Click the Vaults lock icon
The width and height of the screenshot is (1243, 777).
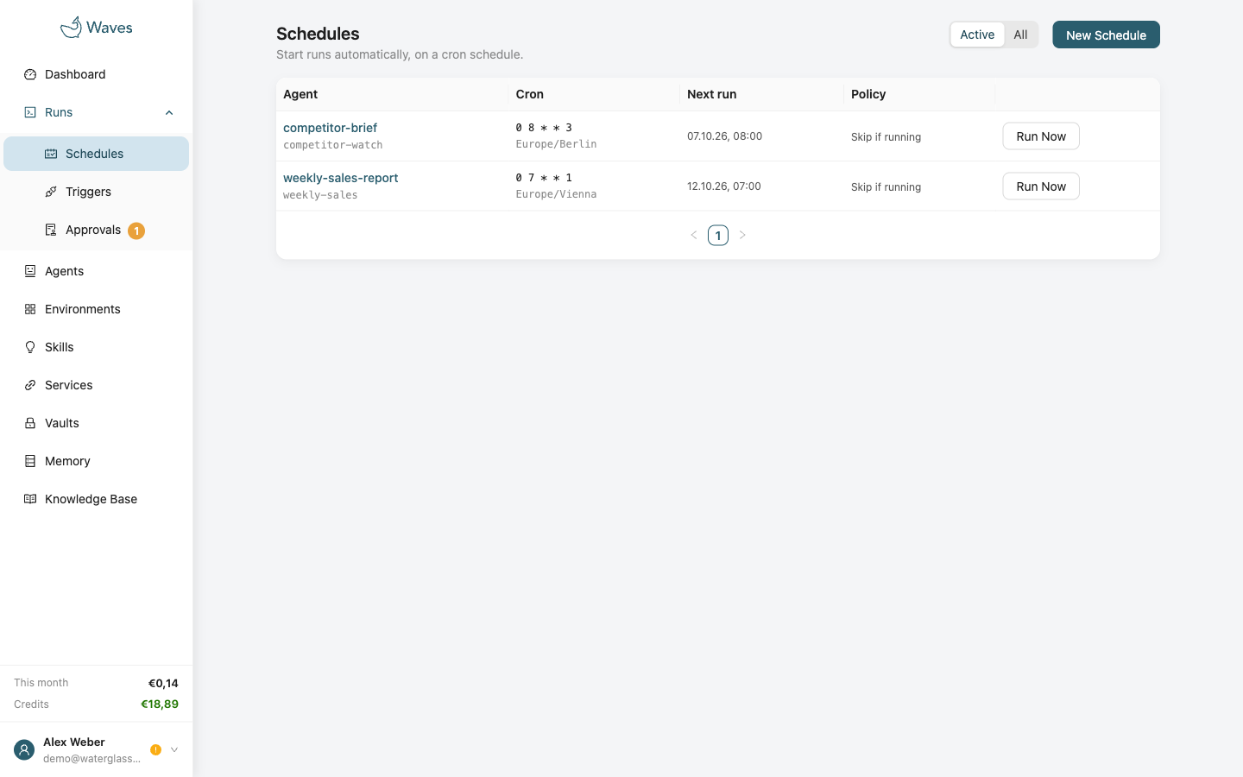point(30,423)
